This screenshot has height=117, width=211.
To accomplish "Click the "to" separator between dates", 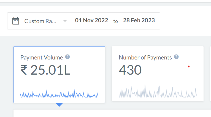I will (x=115, y=21).
